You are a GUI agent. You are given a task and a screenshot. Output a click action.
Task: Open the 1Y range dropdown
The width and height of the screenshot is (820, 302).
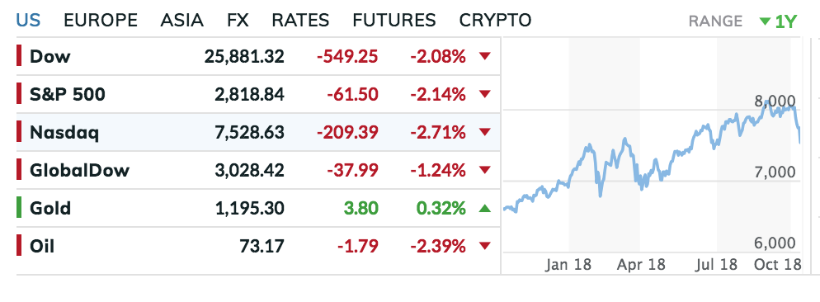tap(778, 21)
